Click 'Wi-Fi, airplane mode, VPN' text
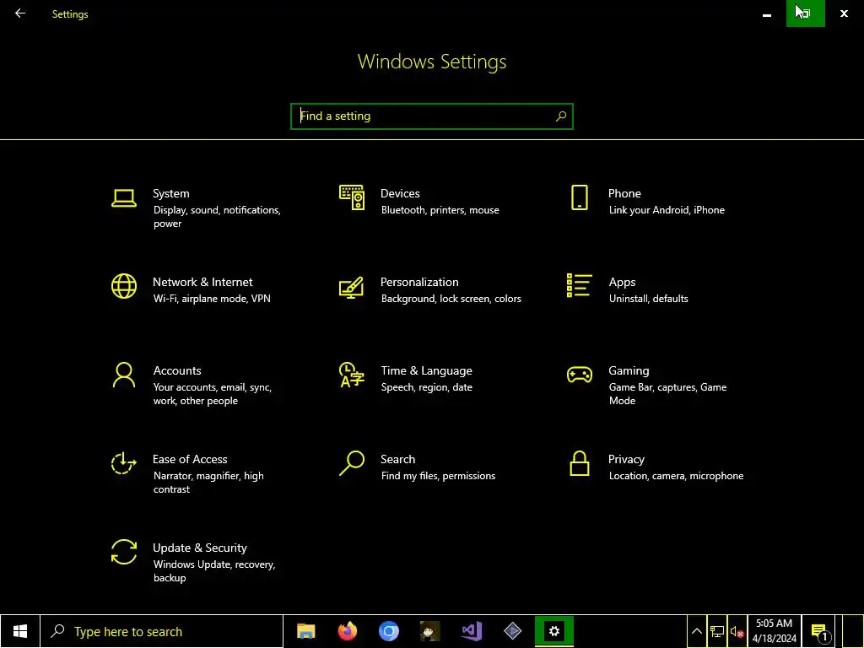 (212, 299)
